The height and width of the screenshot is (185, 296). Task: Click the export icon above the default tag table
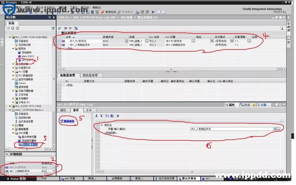pos(65,28)
